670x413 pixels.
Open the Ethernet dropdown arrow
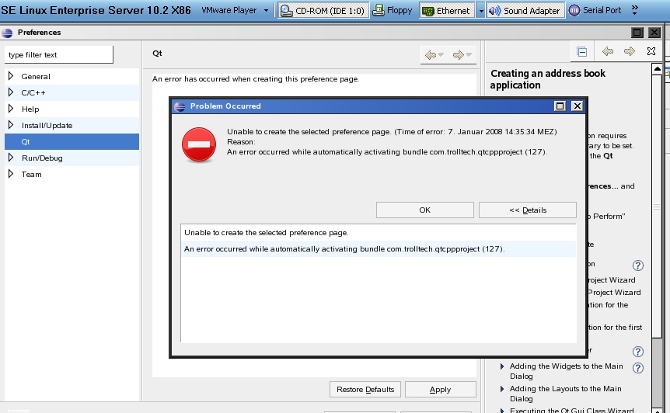pos(480,10)
